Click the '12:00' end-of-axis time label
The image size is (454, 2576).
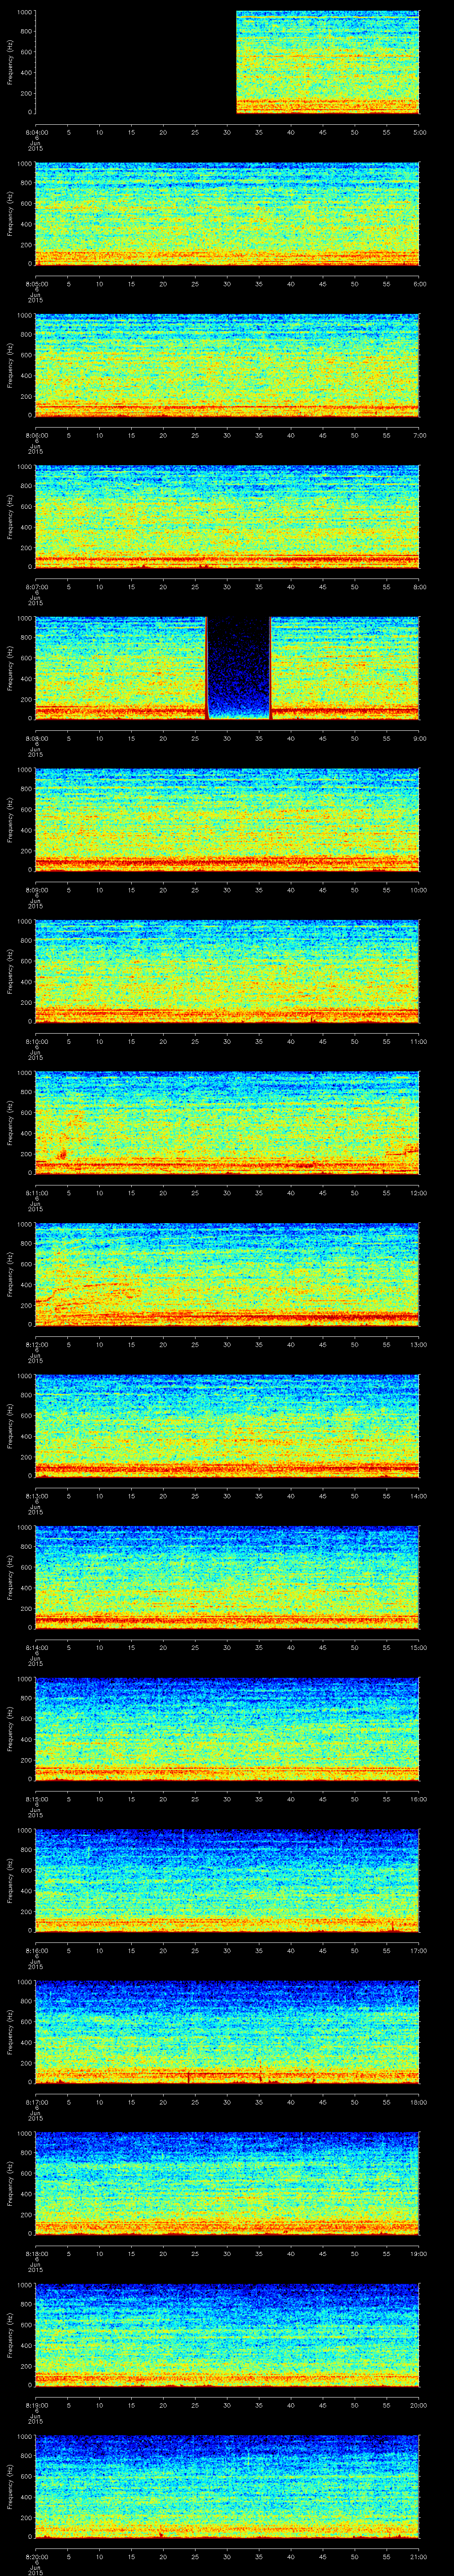419,1192
